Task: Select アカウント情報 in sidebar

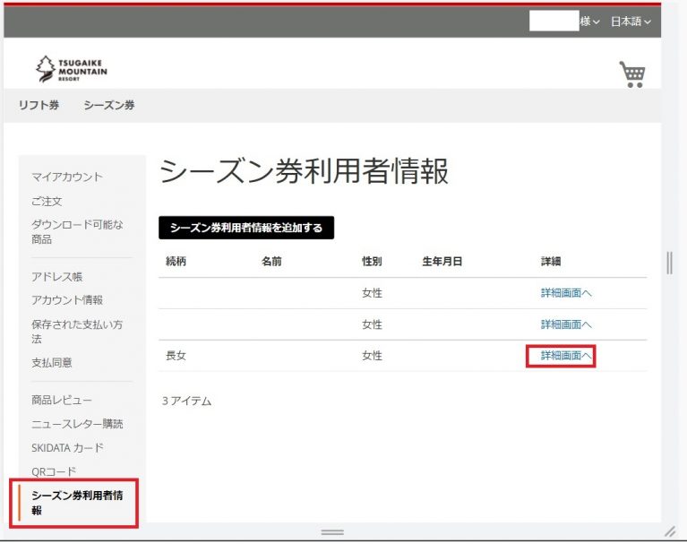Action: click(x=67, y=300)
